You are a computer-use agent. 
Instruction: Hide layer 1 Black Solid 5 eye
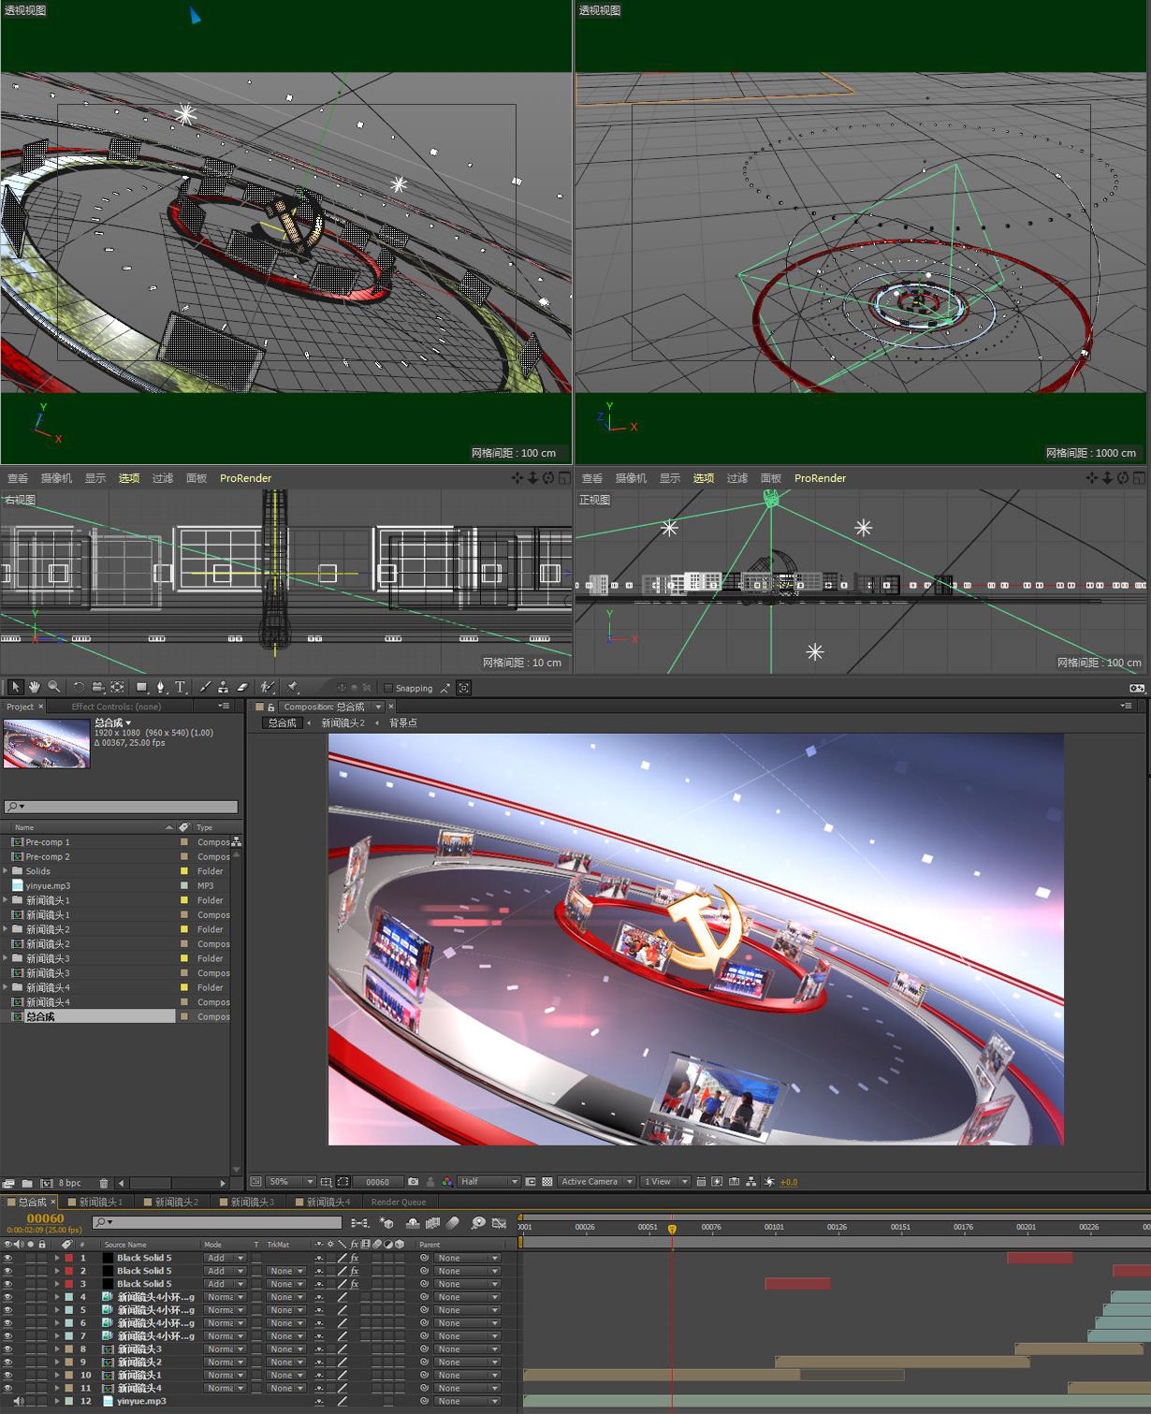(x=7, y=1258)
